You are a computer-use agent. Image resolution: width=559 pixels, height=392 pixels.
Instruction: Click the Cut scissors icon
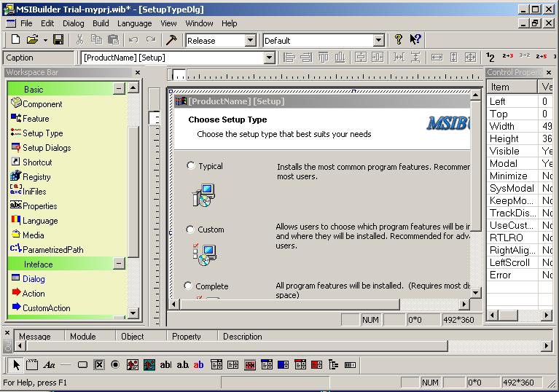(x=80, y=39)
